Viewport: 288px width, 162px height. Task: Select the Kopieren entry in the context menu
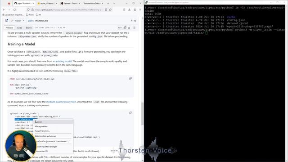[x=53, y=122]
